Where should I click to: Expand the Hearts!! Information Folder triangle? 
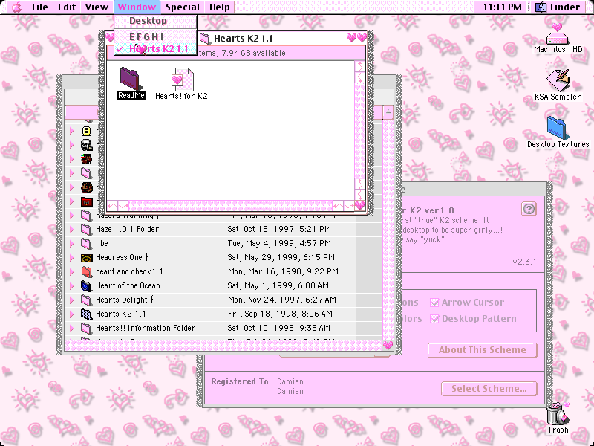71,328
